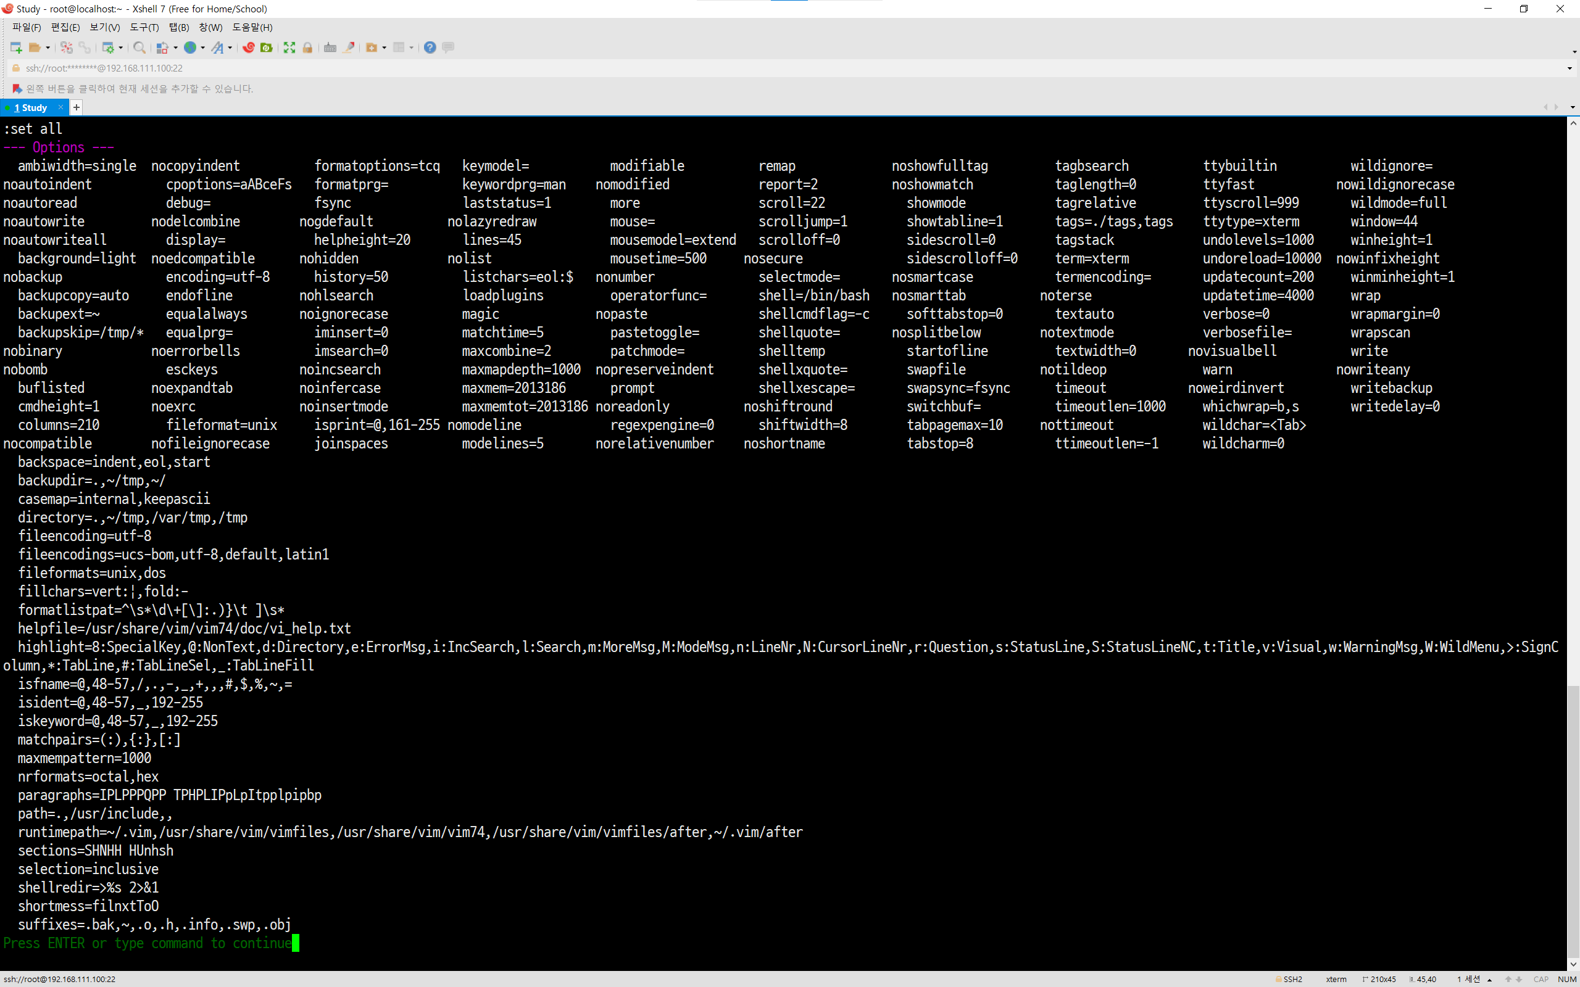Expand the session count arrow in status bar

(1490, 979)
